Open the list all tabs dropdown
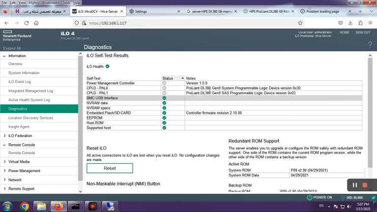 [371, 11]
